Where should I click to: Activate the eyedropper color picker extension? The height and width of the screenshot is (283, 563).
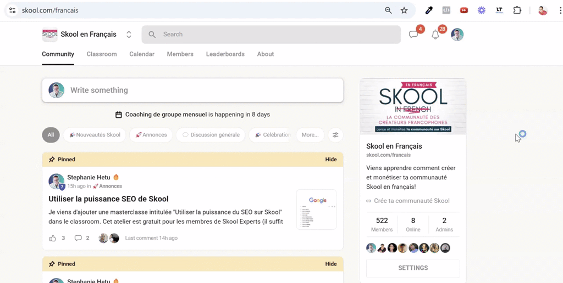click(429, 10)
